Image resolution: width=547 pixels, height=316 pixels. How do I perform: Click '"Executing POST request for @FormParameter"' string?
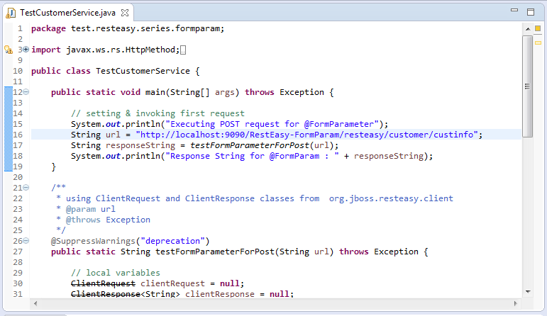pyautogui.click(x=272, y=124)
